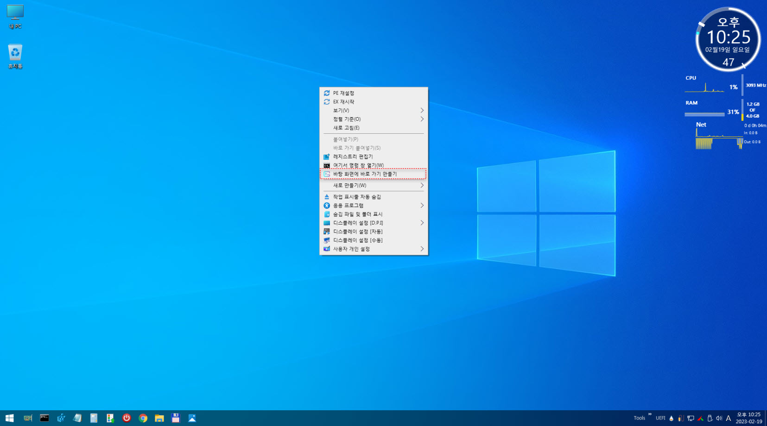
Task: Click the RAM 31% usage bar
Action: click(x=704, y=114)
